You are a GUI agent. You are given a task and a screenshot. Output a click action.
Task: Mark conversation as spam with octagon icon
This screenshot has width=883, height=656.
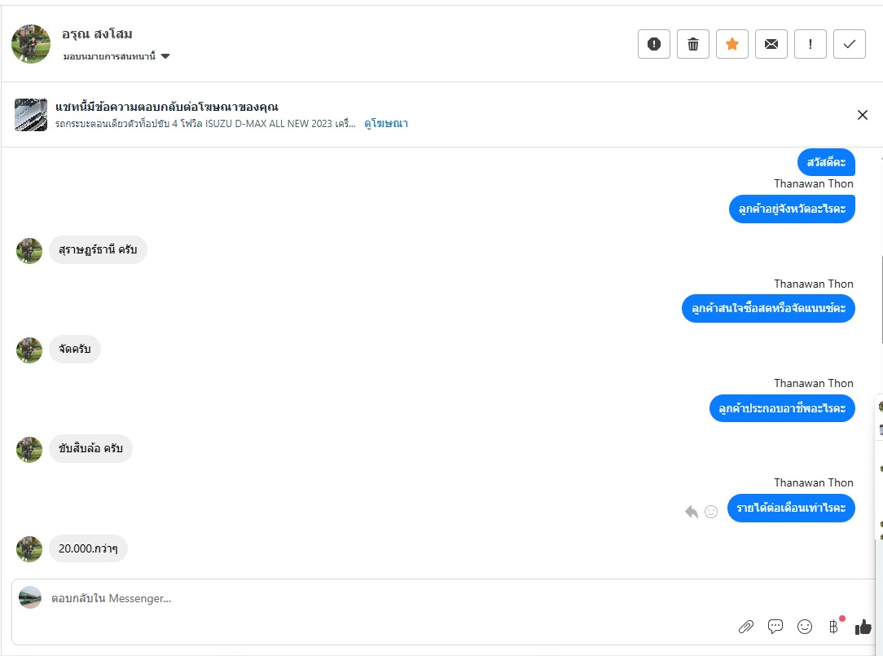click(653, 44)
